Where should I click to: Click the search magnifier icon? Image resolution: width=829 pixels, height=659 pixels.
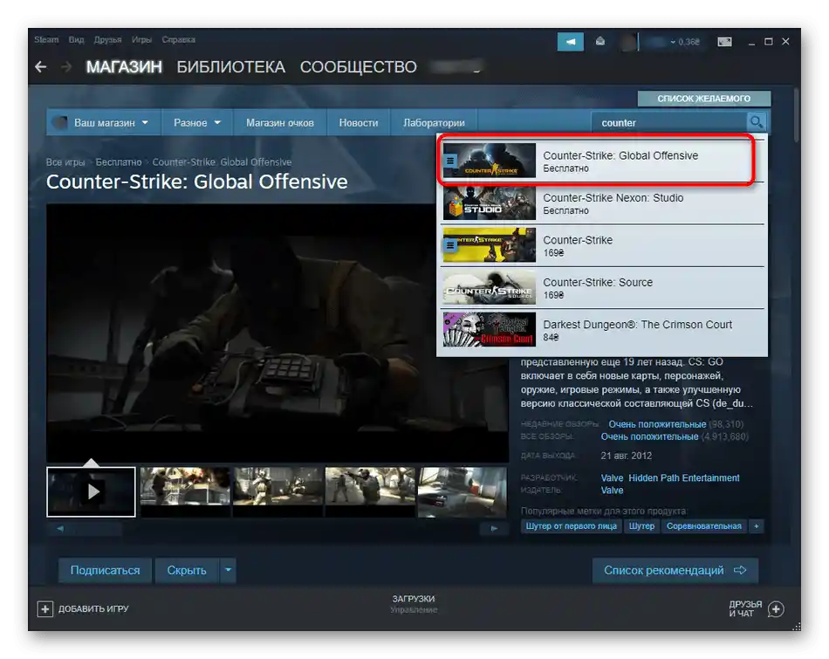pos(756,122)
